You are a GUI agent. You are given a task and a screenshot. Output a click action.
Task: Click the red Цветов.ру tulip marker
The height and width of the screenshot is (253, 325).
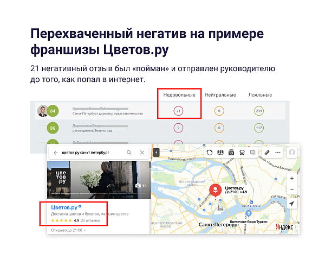coord(216,190)
